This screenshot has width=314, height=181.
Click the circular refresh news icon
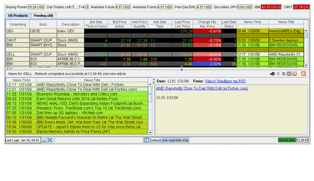coord(284,74)
